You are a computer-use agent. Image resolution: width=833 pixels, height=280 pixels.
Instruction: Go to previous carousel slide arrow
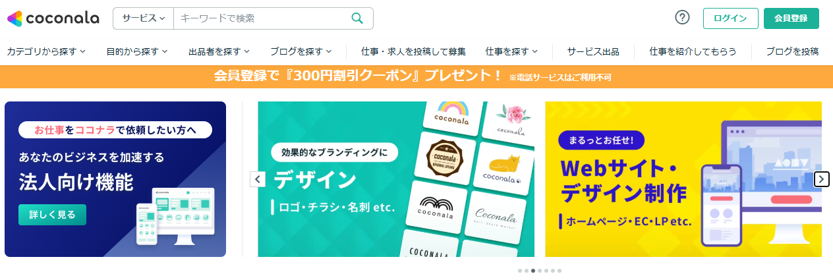tap(258, 179)
